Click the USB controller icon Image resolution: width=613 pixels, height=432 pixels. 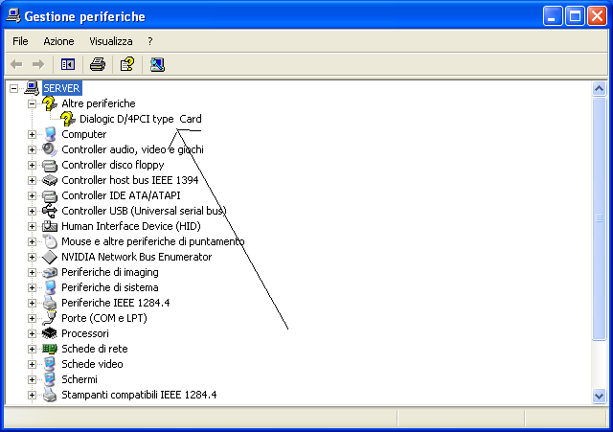click(50, 211)
